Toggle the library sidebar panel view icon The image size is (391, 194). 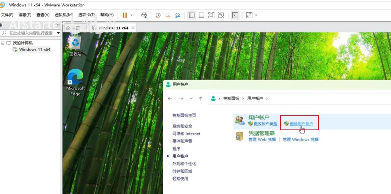192,15
